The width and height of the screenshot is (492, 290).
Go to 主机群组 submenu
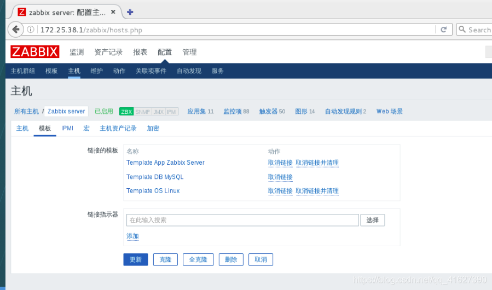[x=22, y=71]
